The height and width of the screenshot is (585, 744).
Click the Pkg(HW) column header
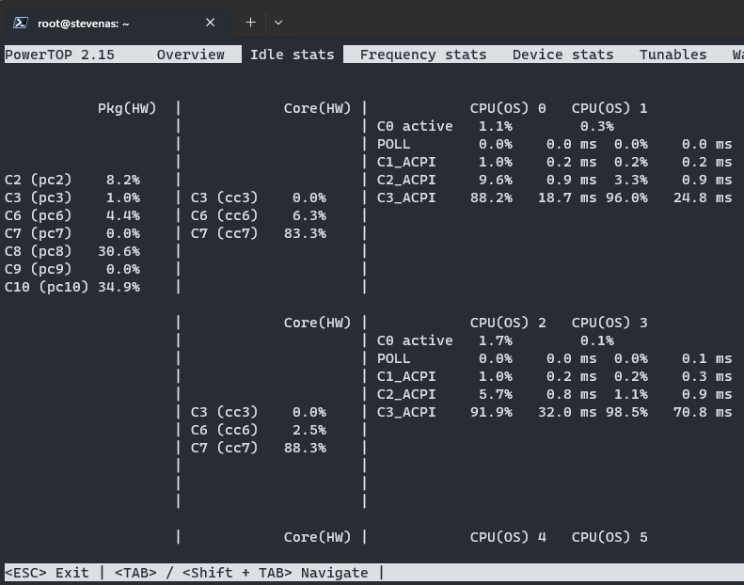click(127, 109)
